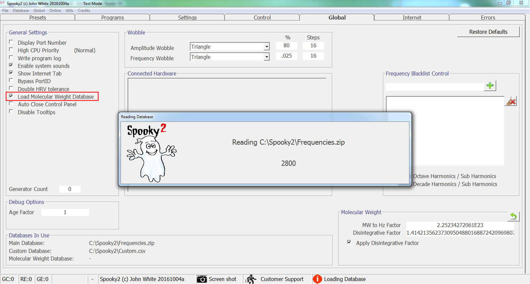The height and width of the screenshot is (284, 530).
Task: Uncheck Apply Disintegrative Factor
Action: point(349,242)
